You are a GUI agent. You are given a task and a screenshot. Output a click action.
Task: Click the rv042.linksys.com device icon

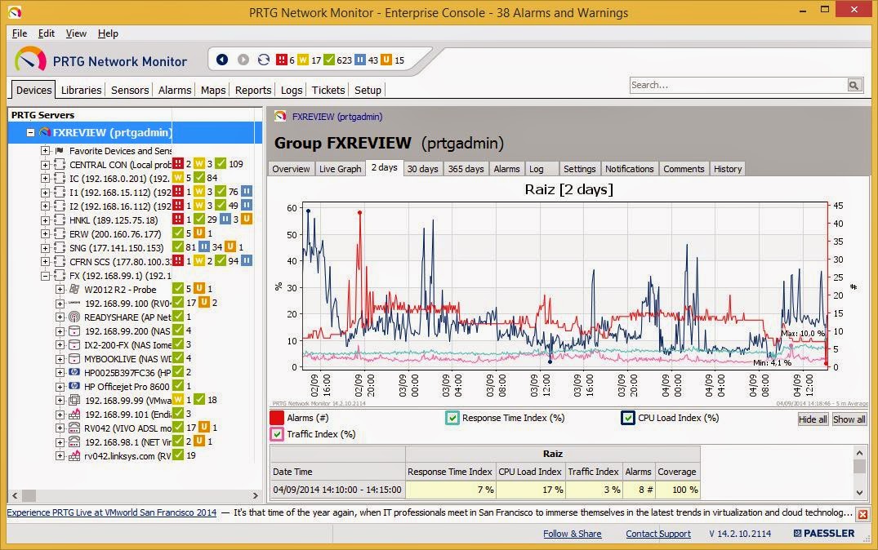coord(74,456)
